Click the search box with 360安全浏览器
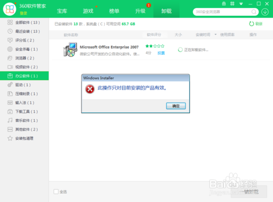The height and width of the screenshot is (202, 273). [225, 12]
